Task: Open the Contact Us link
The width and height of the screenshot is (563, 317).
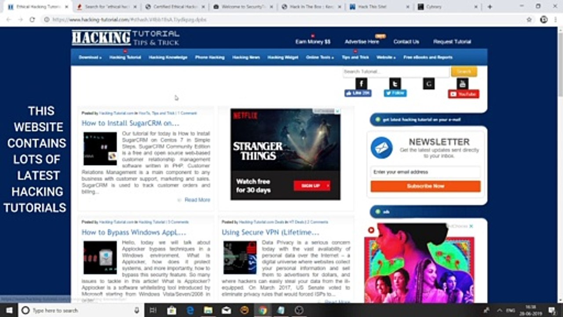Action: tap(406, 42)
